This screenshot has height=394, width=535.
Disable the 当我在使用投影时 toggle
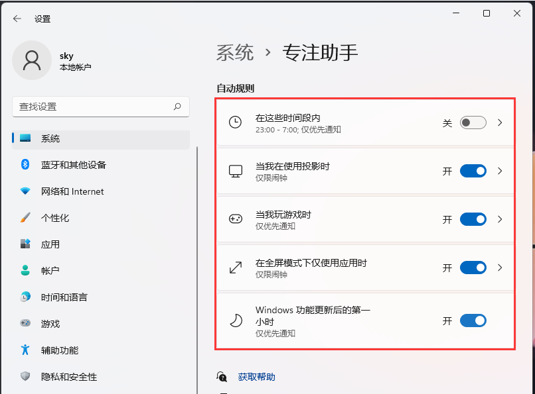click(473, 171)
